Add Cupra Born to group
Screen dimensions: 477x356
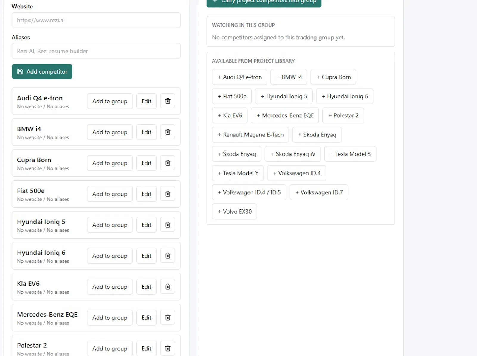(110, 163)
